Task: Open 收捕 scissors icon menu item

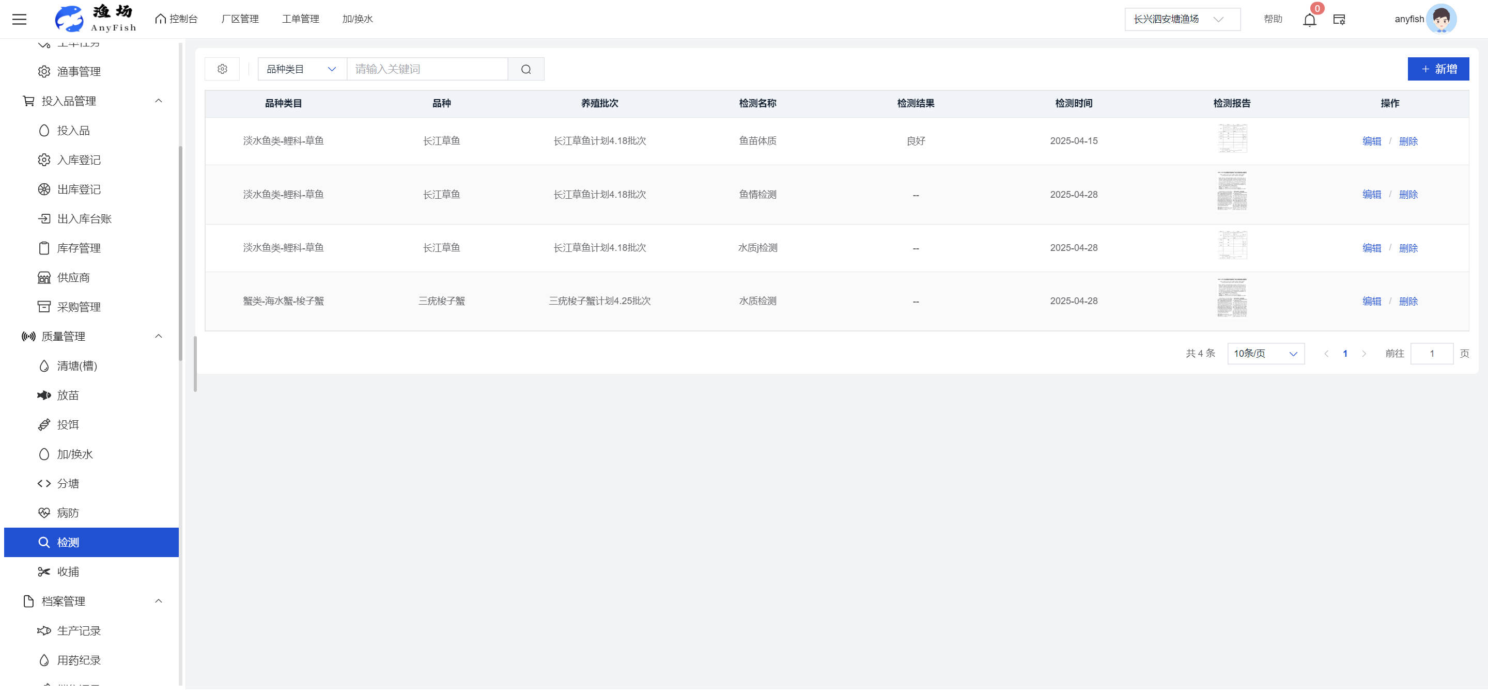Action: tap(44, 571)
